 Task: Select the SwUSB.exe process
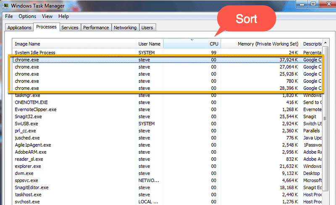(167, 123)
